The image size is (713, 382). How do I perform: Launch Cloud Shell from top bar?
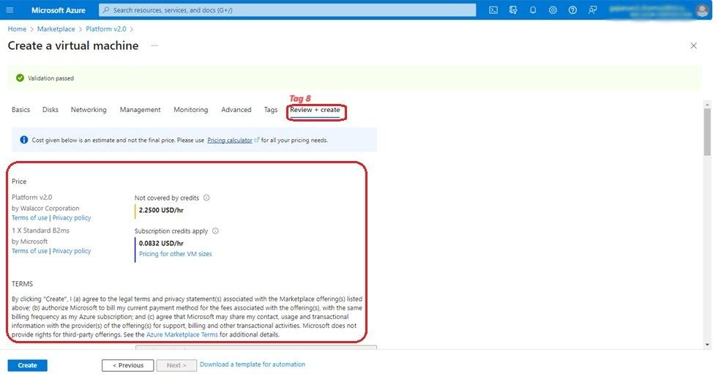(x=493, y=10)
